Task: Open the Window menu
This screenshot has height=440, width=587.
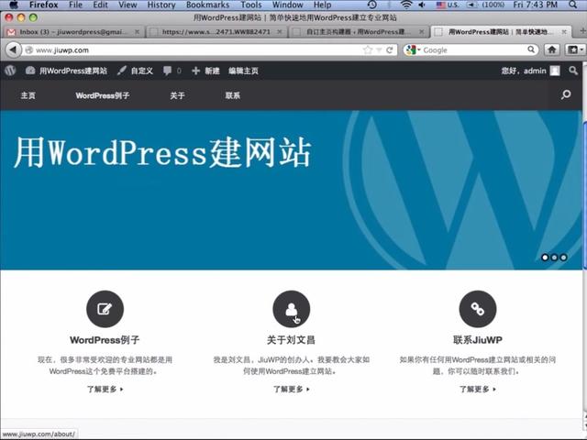Action: coord(287,5)
